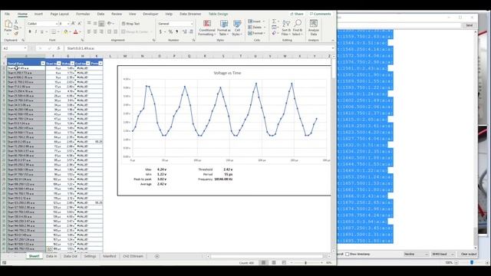
Task: Click the Comma Style icon
Action: coord(177,32)
